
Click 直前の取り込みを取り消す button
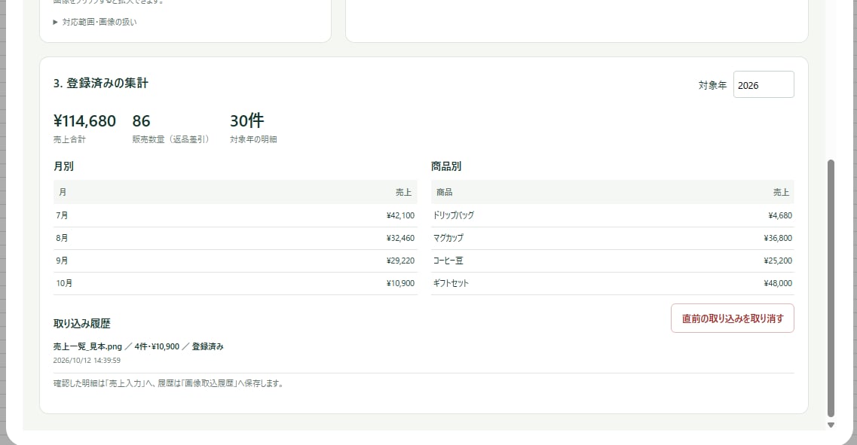[x=733, y=319]
